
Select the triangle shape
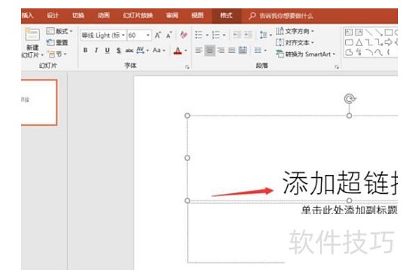pyautogui.click(x=359, y=42)
